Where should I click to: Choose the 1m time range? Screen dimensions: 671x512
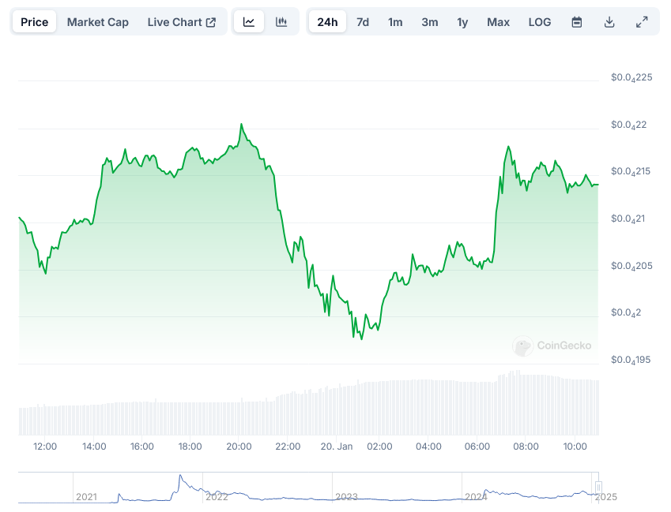click(x=395, y=22)
